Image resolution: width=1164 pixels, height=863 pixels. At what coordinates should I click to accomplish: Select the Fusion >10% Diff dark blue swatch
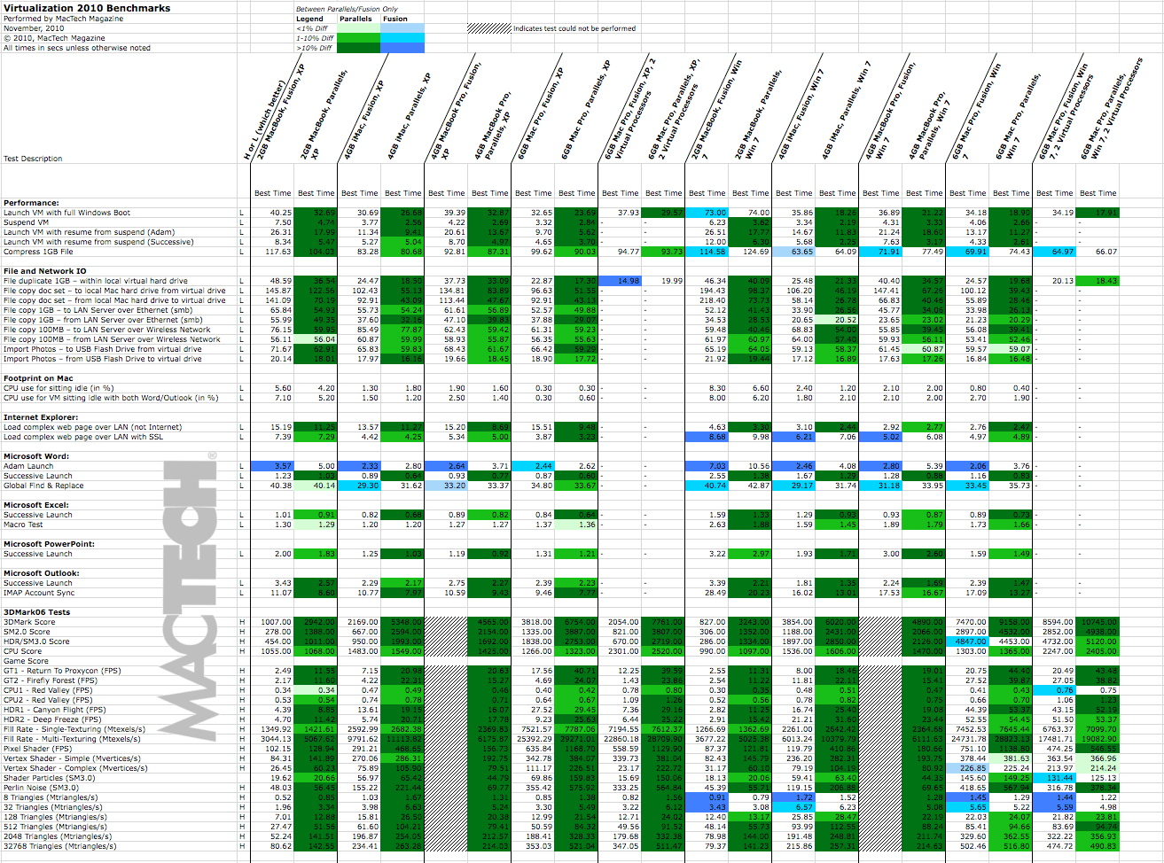402,48
